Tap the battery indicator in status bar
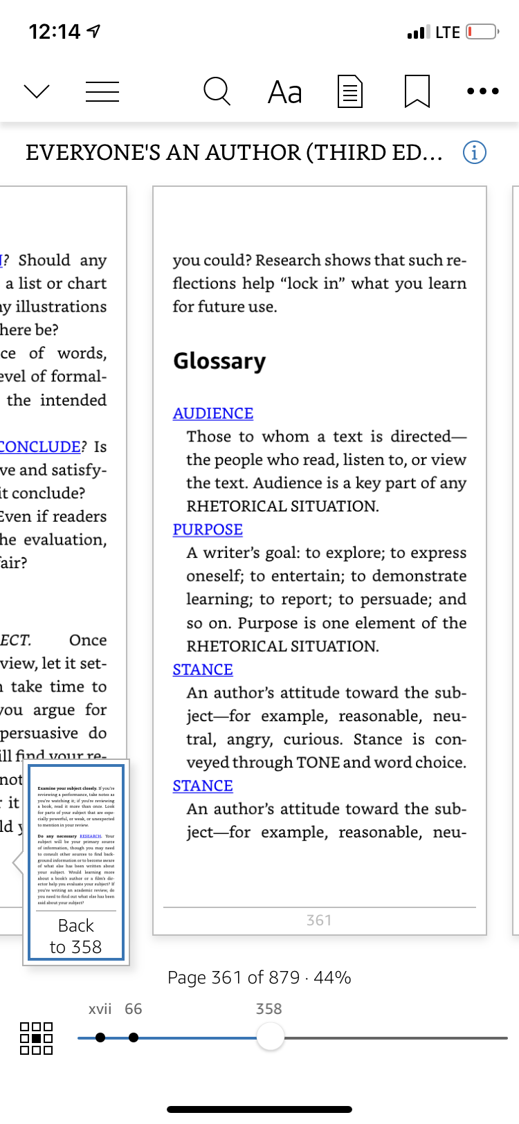 click(482, 32)
